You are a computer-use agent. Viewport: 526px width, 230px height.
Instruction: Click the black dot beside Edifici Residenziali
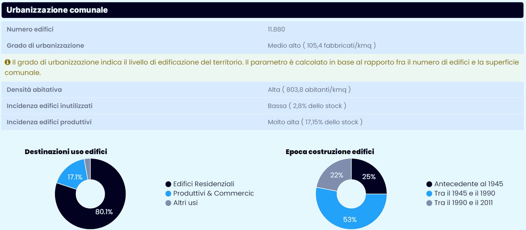click(x=168, y=184)
